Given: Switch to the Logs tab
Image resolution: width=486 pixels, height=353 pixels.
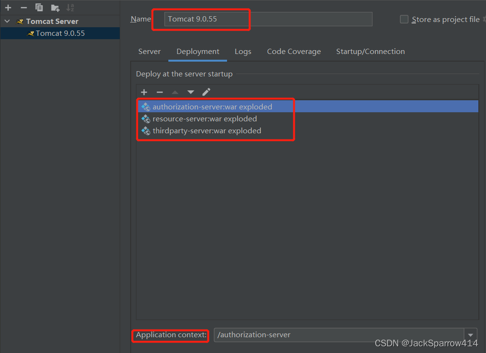Looking at the screenshot, I should click(243, 52).
